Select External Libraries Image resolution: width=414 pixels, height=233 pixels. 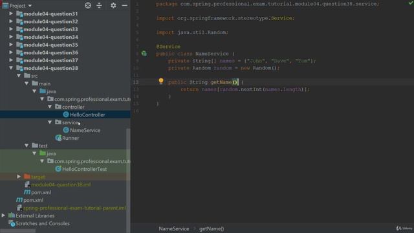(35, 216)
